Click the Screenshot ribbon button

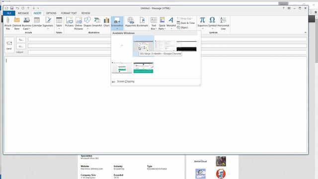pyautogui.click(x=117, y=23)
